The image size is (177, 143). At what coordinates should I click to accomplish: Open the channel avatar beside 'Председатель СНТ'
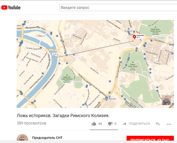pyautogui.click(x=22, y=137)
